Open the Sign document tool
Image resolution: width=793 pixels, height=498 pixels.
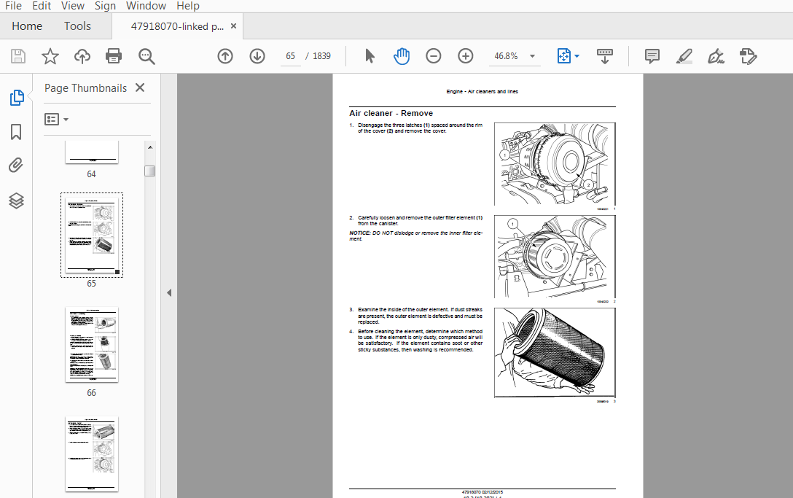coord(716,55)
